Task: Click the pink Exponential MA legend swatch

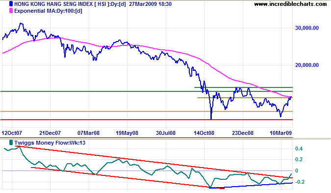Action: pos(11,11)
